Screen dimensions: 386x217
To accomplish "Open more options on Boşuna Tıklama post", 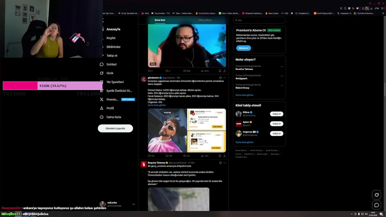I will pos(224,163).
